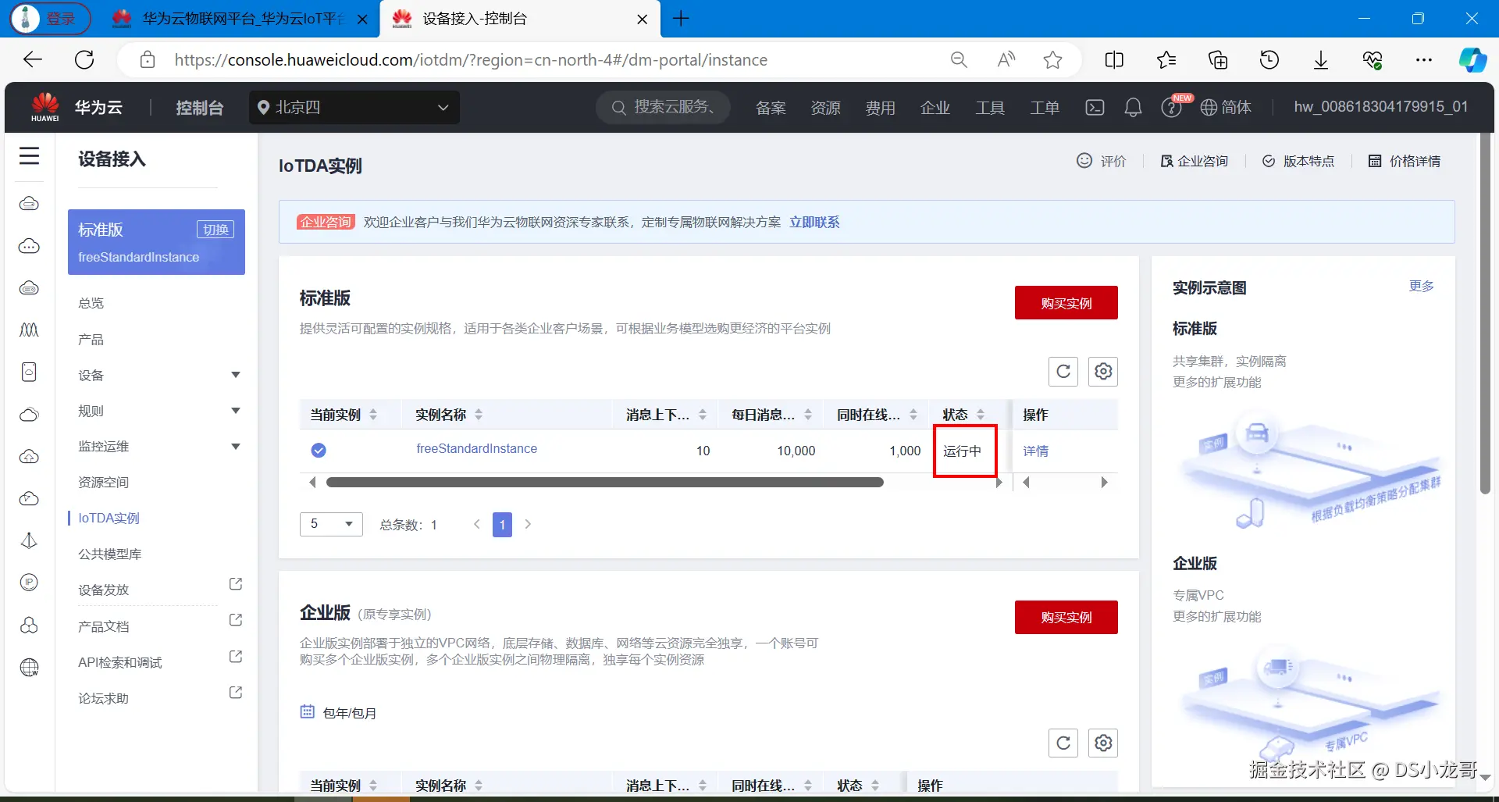Open the read aloud option
The height and width of the screenshot is (802, 1499).
tap(1006, 60)
